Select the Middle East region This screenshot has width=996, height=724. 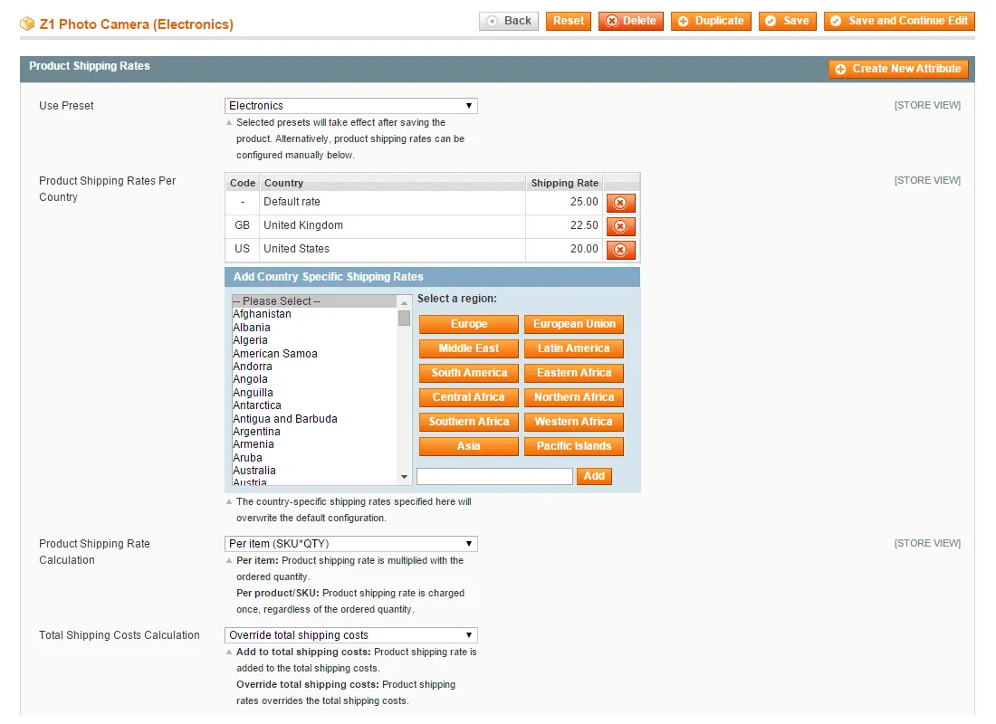point(469,348)
